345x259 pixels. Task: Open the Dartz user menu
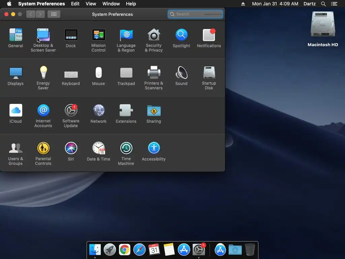tap(310, 4)
